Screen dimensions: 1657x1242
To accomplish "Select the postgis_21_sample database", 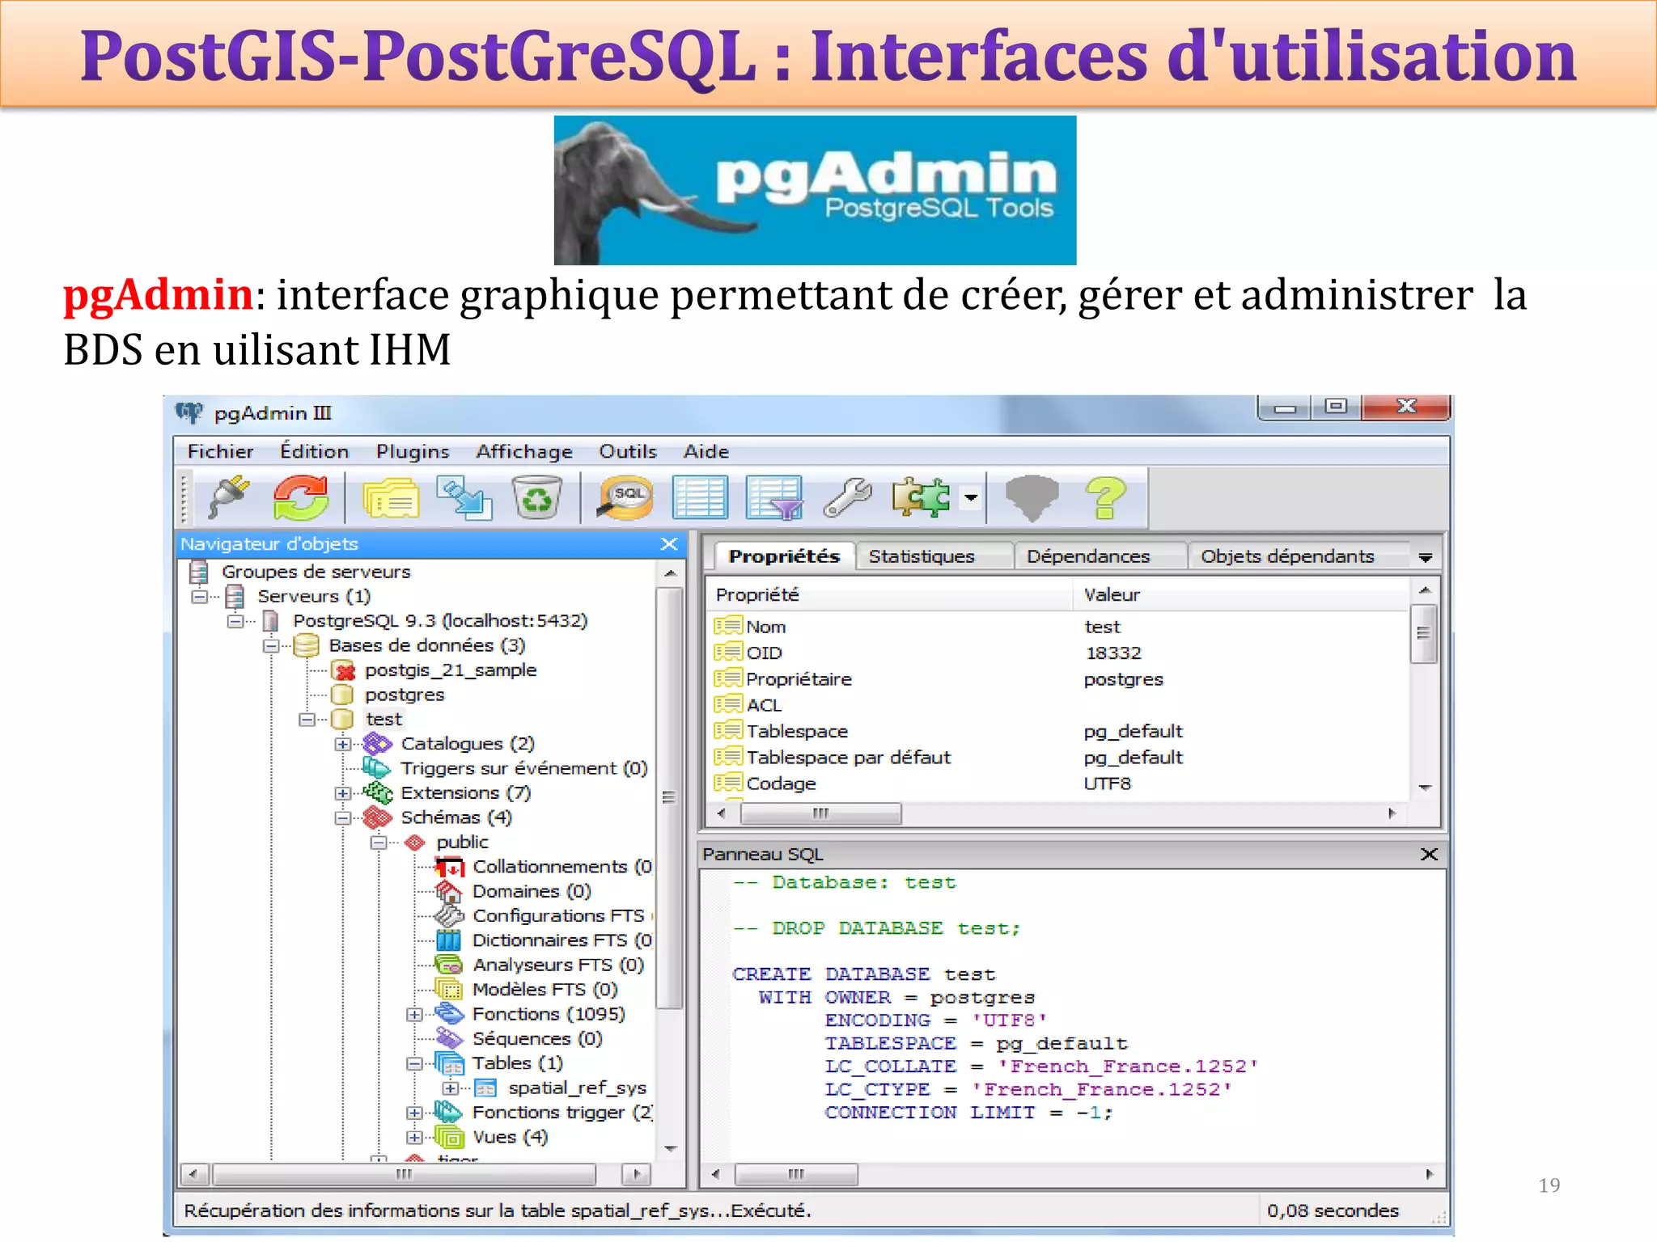I will (450, 670).
